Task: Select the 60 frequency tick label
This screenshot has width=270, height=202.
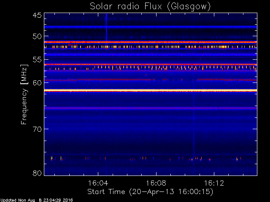Action: point(37,83)
